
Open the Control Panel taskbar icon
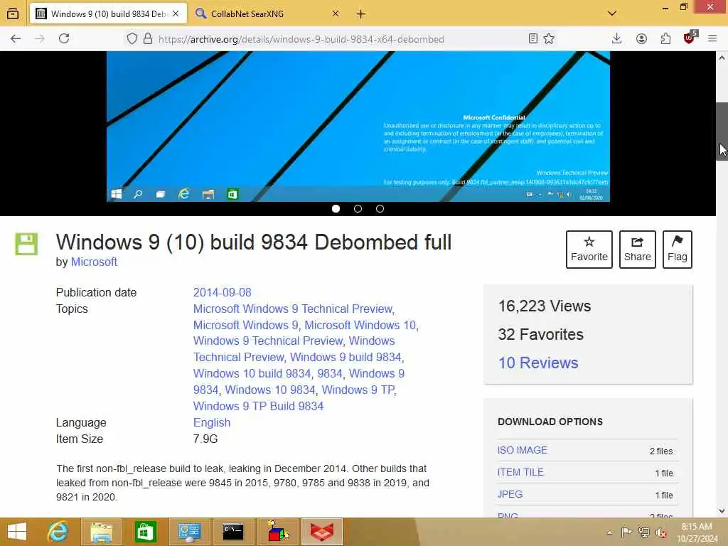pyautogui.click(x=189, y=532)
